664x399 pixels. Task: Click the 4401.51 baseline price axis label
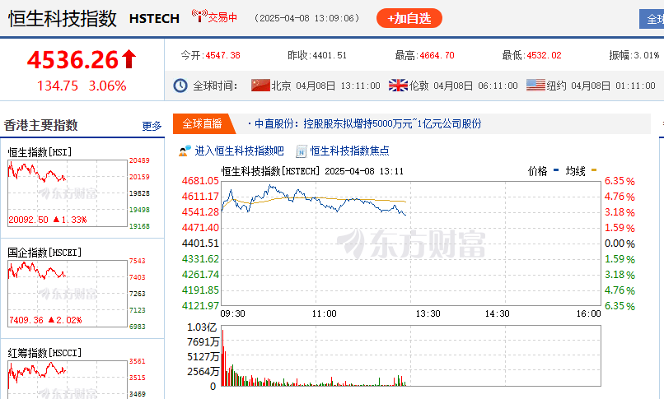tap(200, 243)
